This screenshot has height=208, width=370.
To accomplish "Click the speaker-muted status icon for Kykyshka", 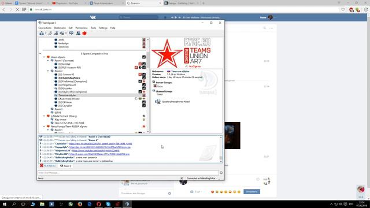I will point(56,88).
